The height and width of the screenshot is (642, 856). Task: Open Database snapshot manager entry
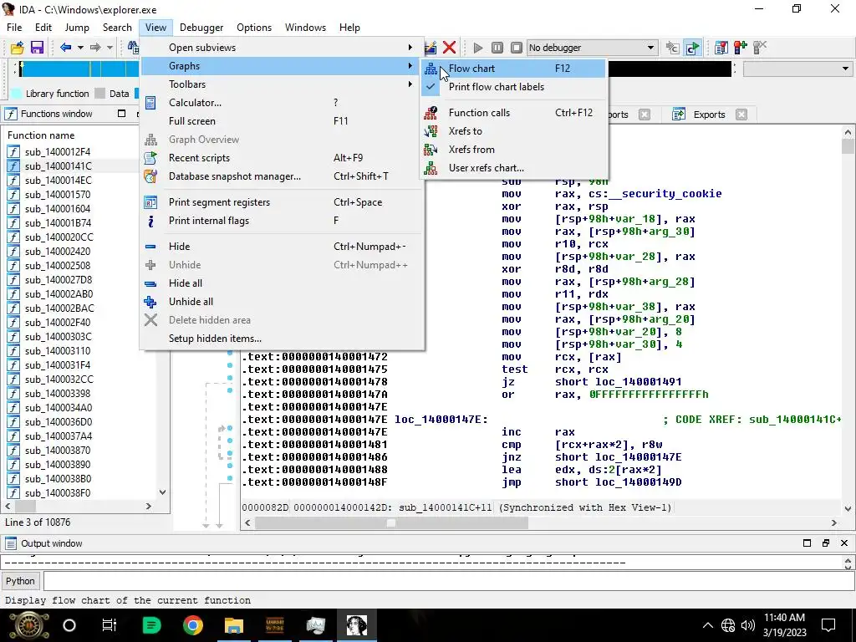coord(282,176)
